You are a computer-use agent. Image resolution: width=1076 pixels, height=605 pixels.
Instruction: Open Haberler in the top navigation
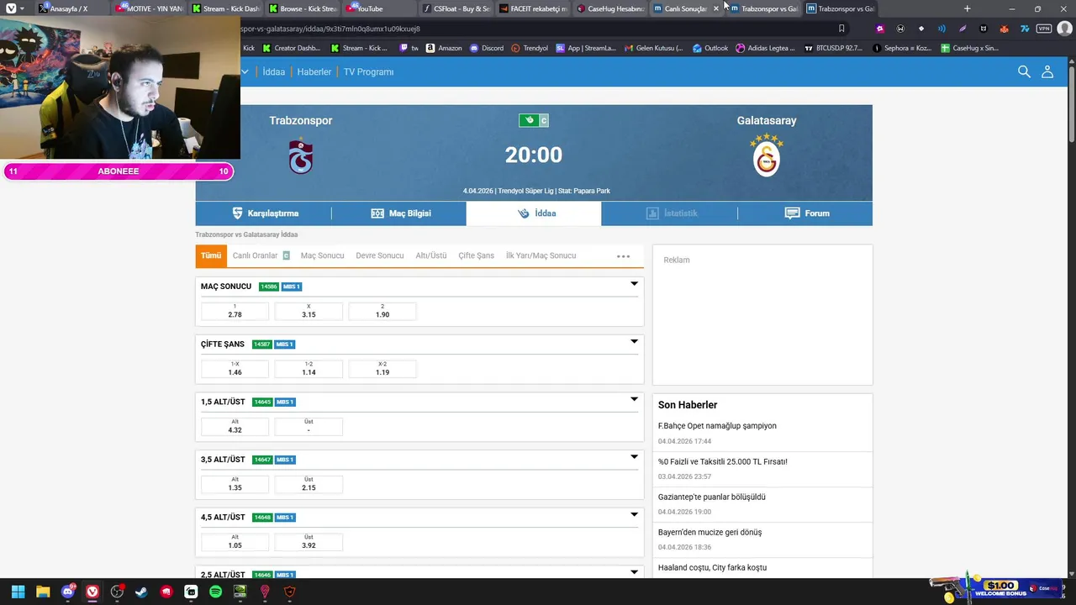coord(314,72)
